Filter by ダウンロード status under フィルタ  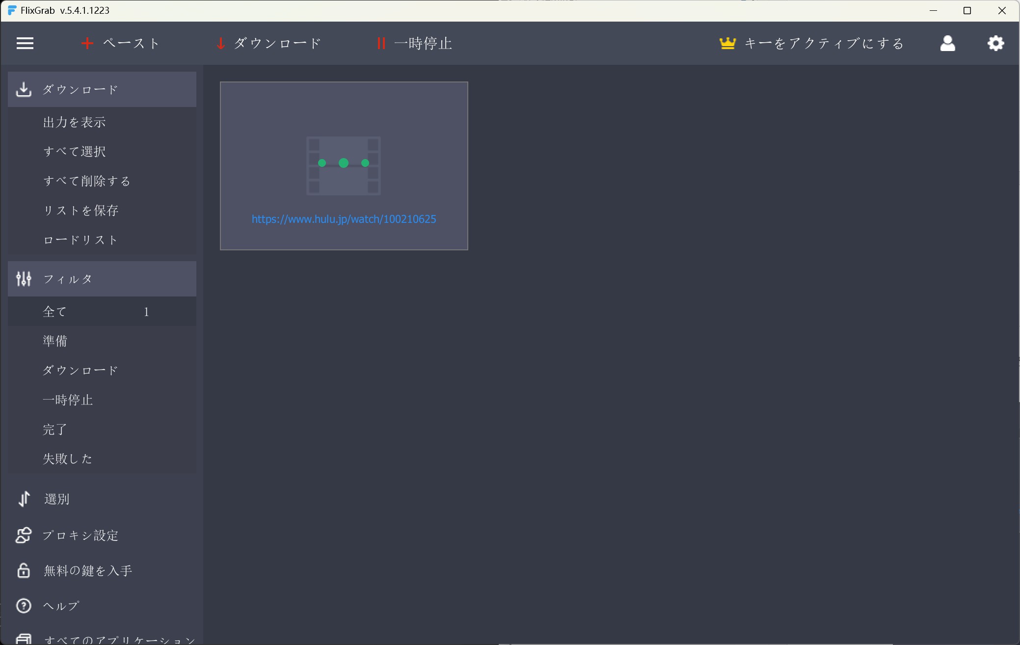tap(102, 370)
